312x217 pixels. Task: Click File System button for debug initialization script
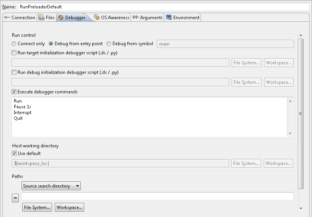(246, 82)
